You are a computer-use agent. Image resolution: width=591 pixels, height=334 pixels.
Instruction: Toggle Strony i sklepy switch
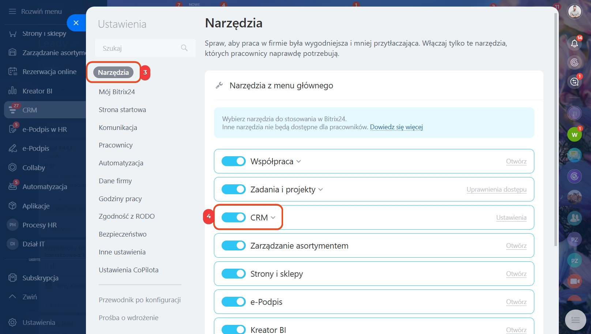233,273
